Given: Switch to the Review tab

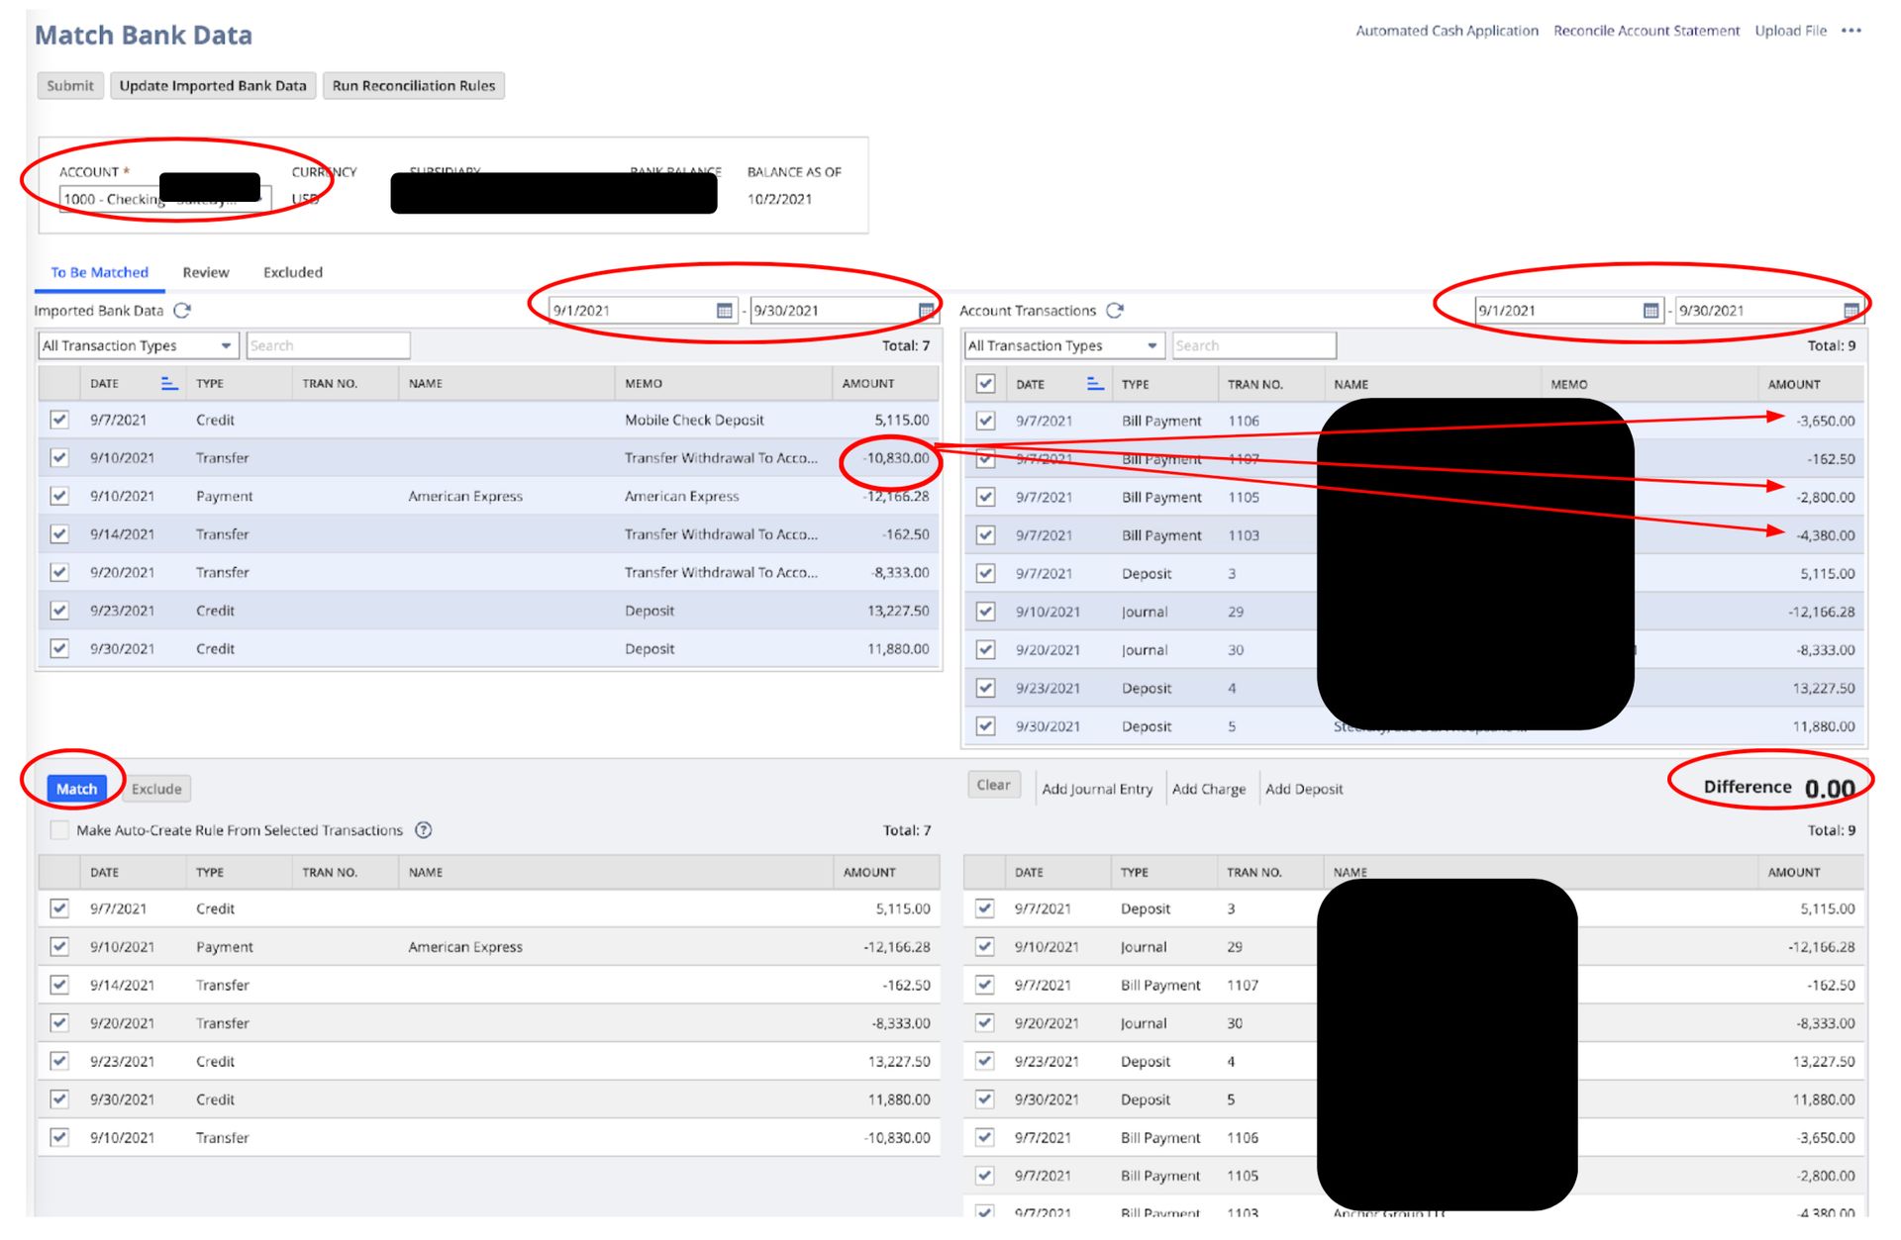Looking at the screenshot, I should click(x=205, y=272).
